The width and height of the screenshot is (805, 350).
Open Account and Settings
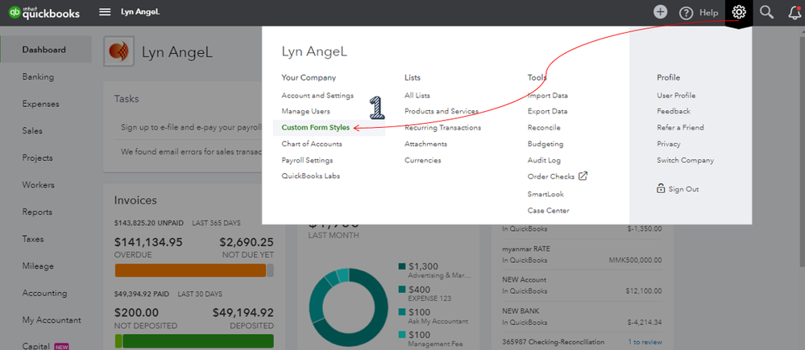pyautogui.click(x=317, y=95)
